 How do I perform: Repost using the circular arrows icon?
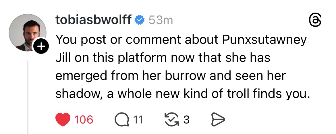(171, 119)
